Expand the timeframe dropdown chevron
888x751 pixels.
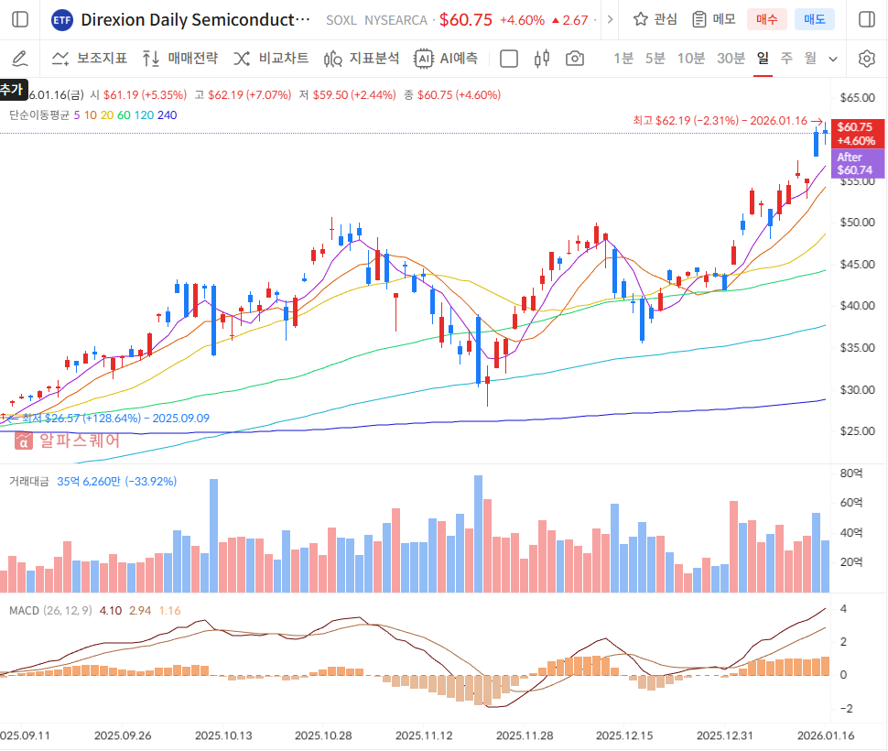tap(833, 59)
